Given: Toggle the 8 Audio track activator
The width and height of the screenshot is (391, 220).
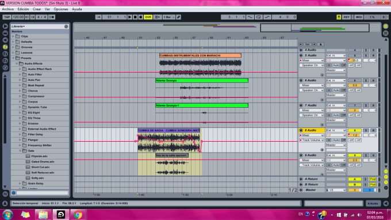Looking at the screenshot, I should pyautogui.click(x=355, y=130).
